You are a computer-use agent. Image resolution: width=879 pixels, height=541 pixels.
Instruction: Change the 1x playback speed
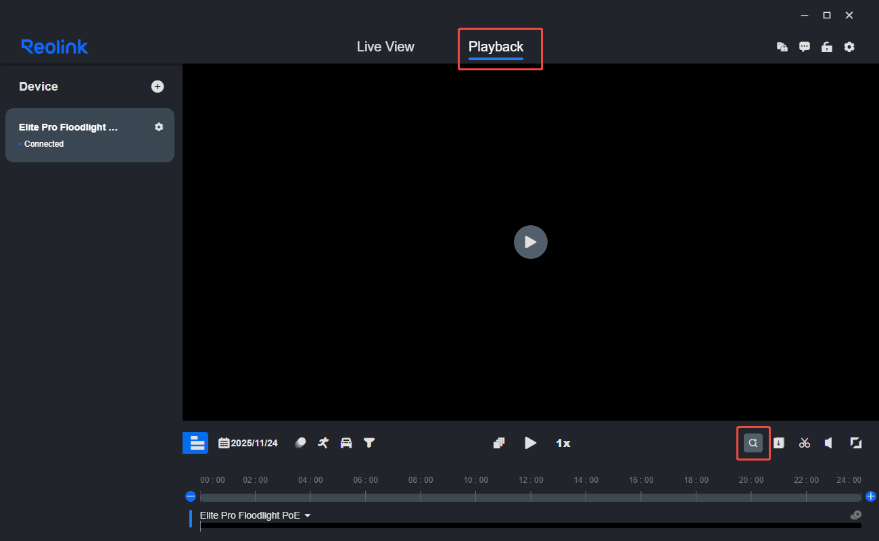click(x=563, y=443)
